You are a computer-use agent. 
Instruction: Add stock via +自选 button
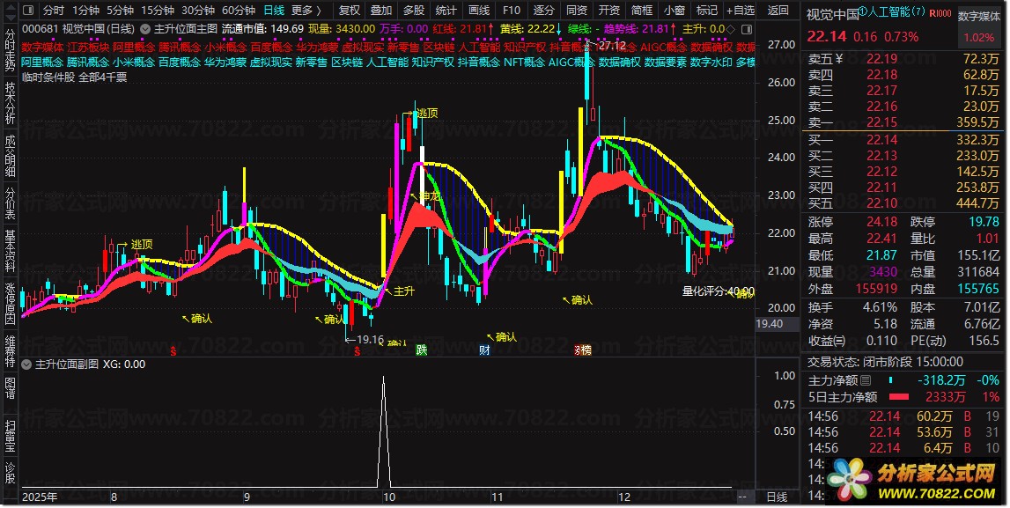740,11
